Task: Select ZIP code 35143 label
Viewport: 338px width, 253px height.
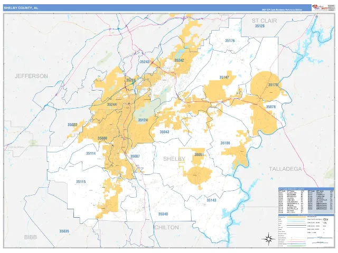Action: coord(211,200)
